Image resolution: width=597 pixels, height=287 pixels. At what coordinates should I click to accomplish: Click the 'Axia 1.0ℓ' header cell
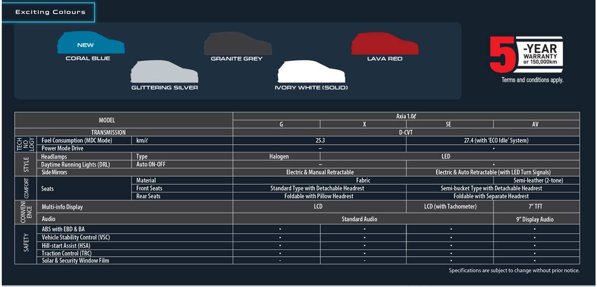point(406,116)
